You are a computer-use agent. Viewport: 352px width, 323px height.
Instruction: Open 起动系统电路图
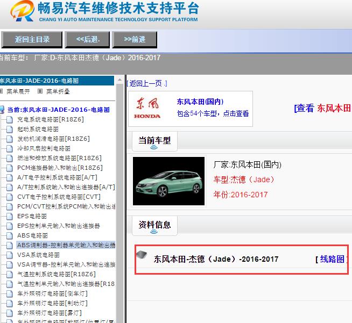coord(38,129)
